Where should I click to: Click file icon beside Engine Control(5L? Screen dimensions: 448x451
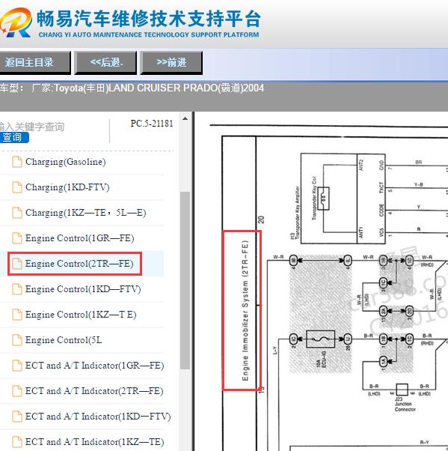tap(17, 340)
